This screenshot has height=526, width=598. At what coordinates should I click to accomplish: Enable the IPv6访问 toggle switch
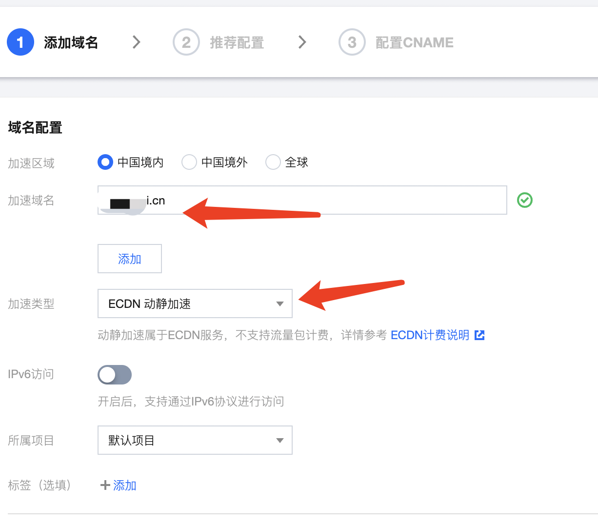[x=115, y=375]
